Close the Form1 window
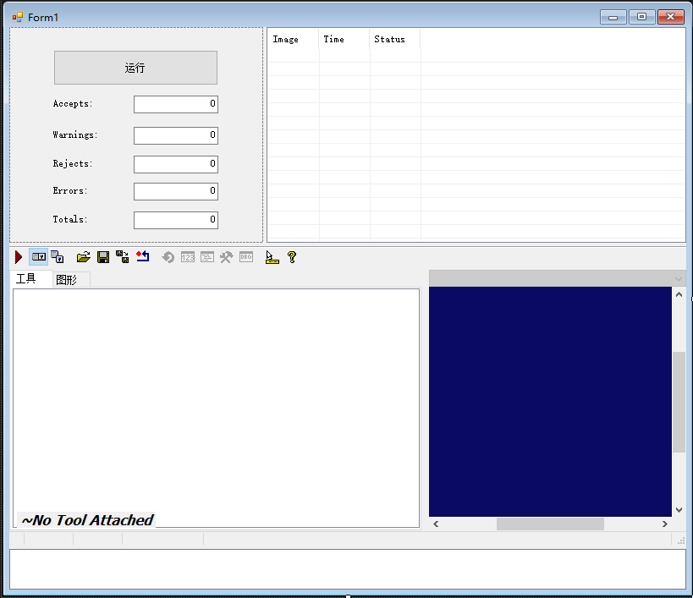 [671, 17]
